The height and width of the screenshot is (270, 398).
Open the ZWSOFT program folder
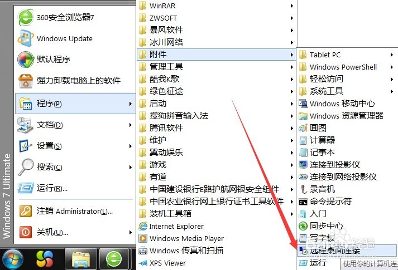tap(216, 18)
